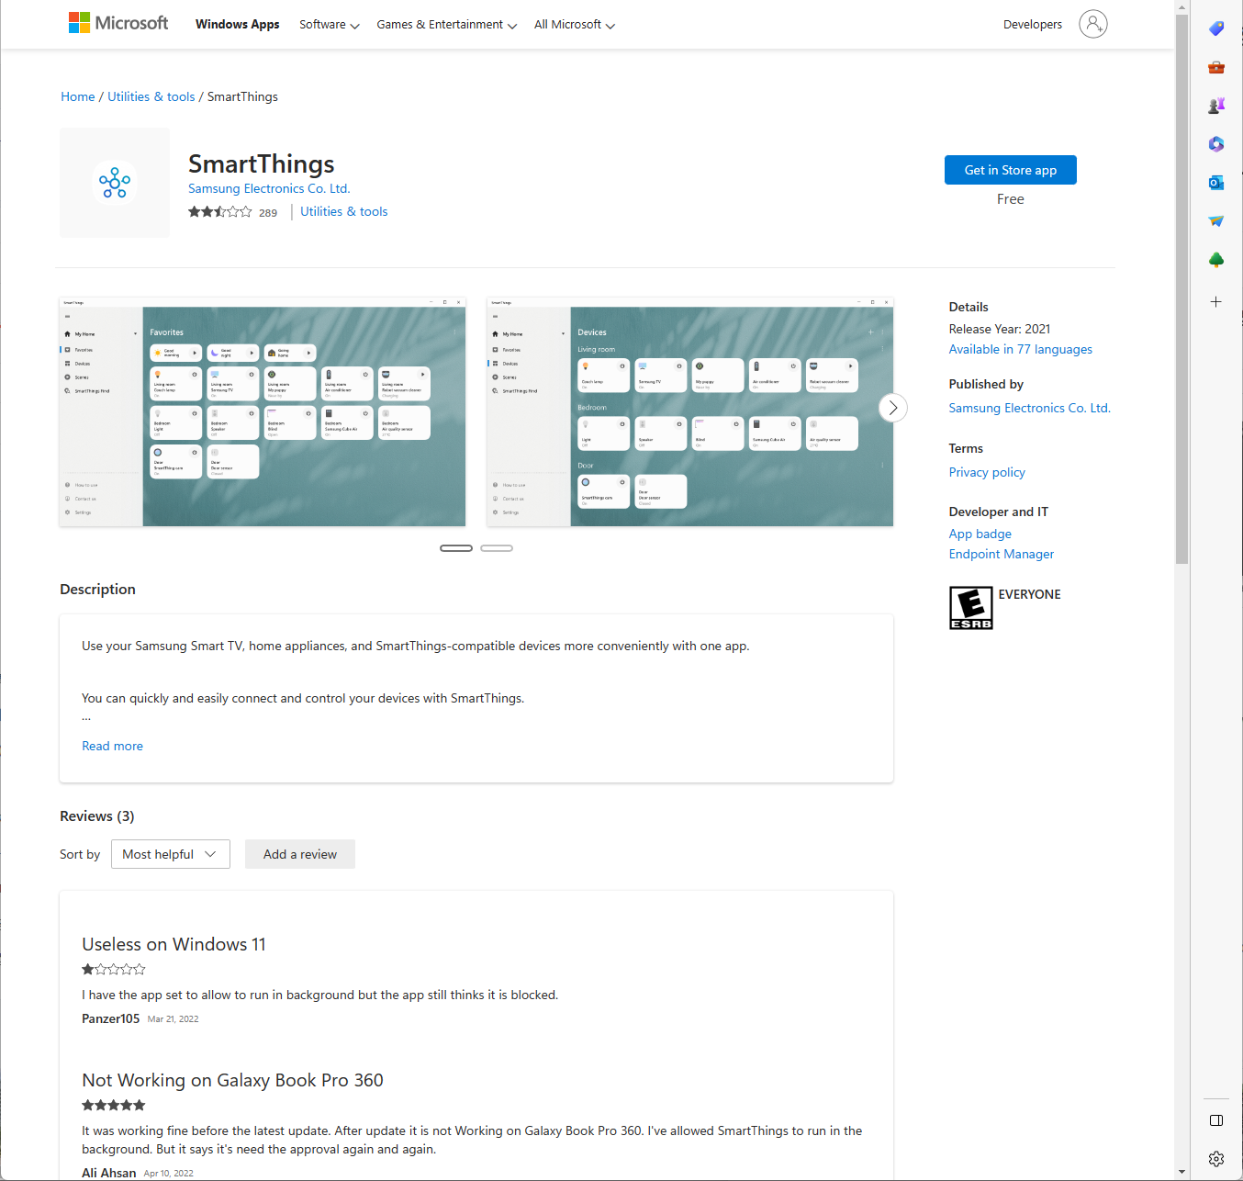Open Shopping tag icon in Edge sidebar

point(1216,28)
